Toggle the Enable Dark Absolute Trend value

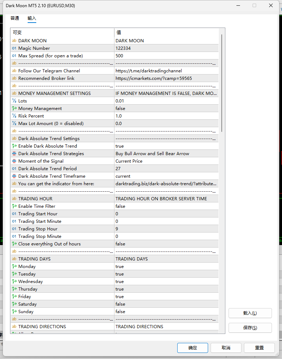point(166,146)
